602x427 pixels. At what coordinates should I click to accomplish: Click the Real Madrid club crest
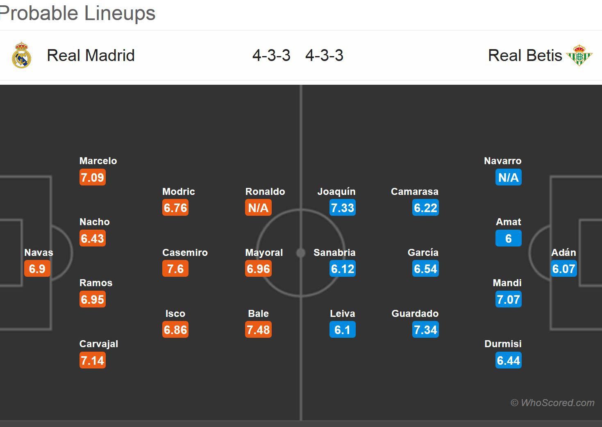pos(21,55)
